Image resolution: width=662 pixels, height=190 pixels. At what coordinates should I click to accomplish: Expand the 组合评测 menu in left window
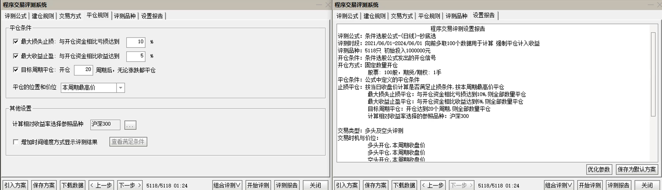tap(227, 185)
